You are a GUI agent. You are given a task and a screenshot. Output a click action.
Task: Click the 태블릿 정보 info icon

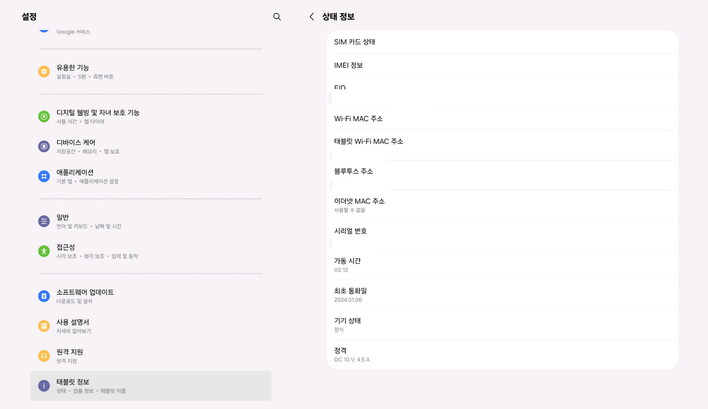pyautogui.click(x=44, y=386)
